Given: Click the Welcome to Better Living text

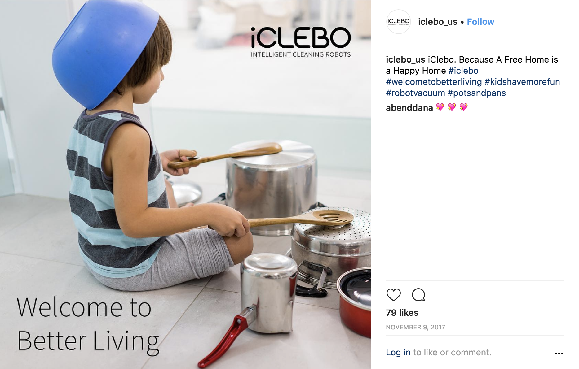Looking at the screenshot, I should coord(88,324).
